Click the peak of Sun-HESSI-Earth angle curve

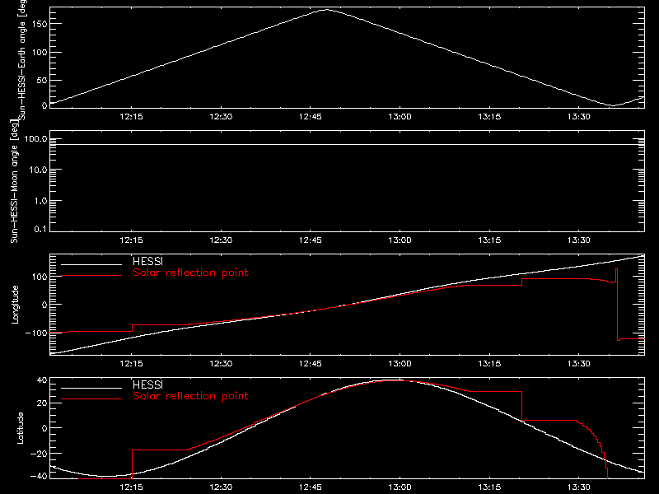point(326,10)
